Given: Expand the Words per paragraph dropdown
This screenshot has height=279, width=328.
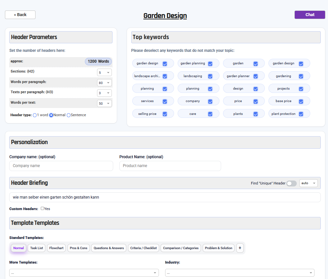Looking at the screenshot, I should coord(104,83).
